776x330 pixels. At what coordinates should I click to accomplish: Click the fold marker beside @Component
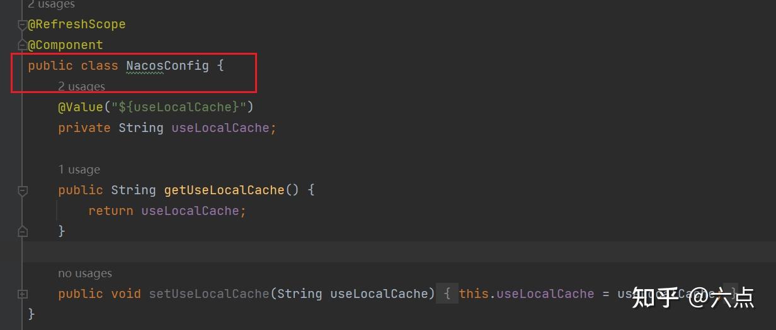(23, 45)
